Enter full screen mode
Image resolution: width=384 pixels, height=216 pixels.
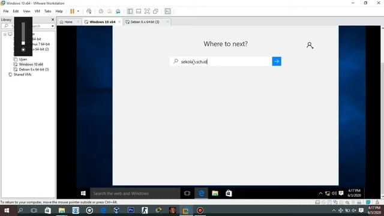tap(147, 11)
